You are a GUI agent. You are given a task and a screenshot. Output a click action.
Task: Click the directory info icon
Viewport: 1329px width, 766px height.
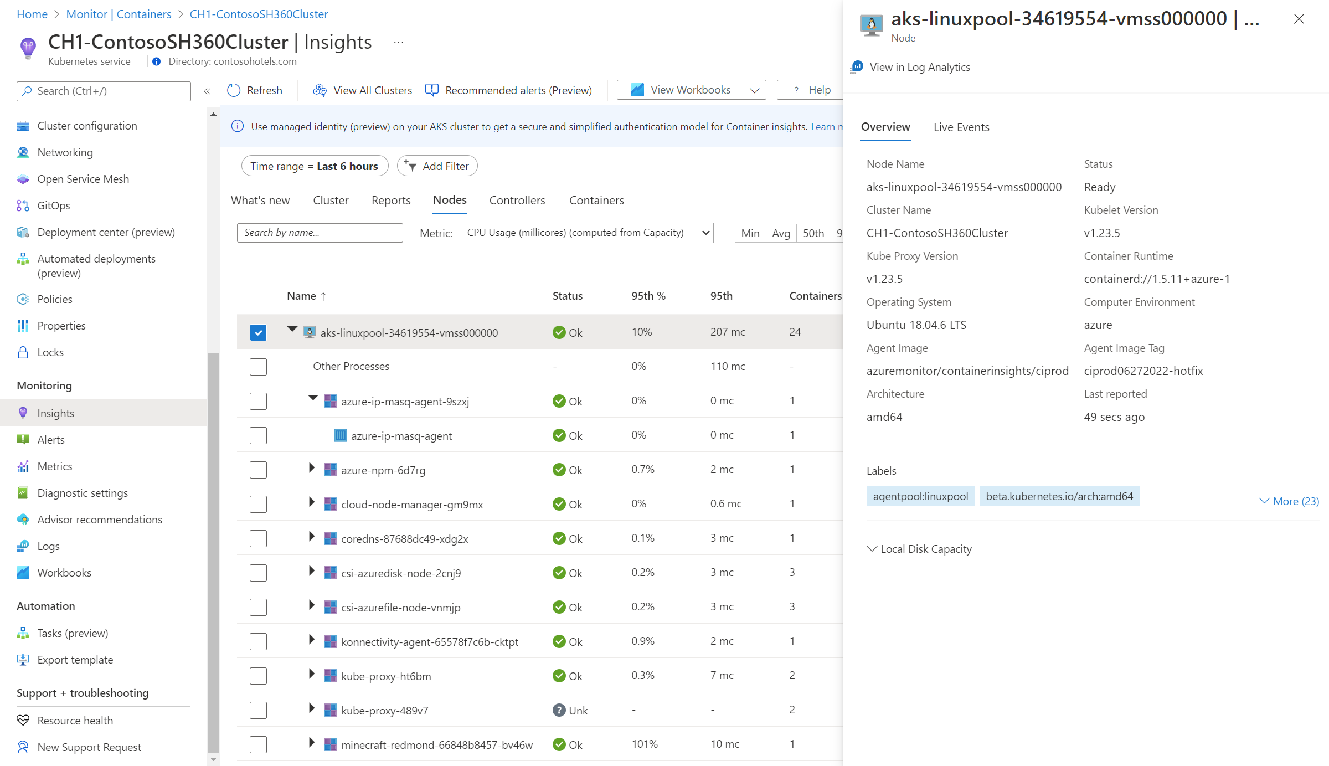pos(157,61)
